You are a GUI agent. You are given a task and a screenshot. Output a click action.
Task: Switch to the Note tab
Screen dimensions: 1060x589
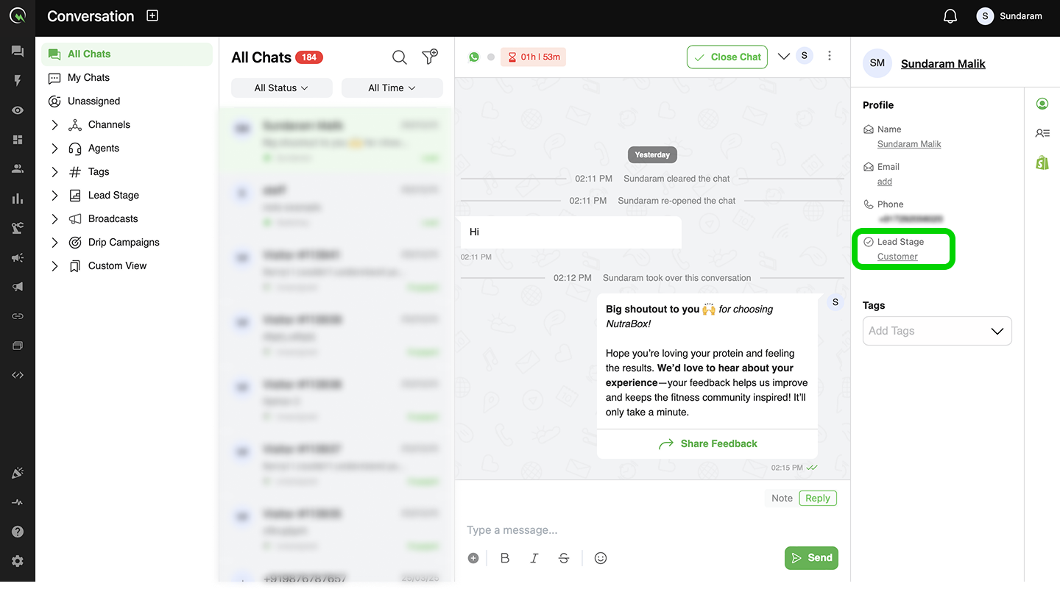click(782, 498)
